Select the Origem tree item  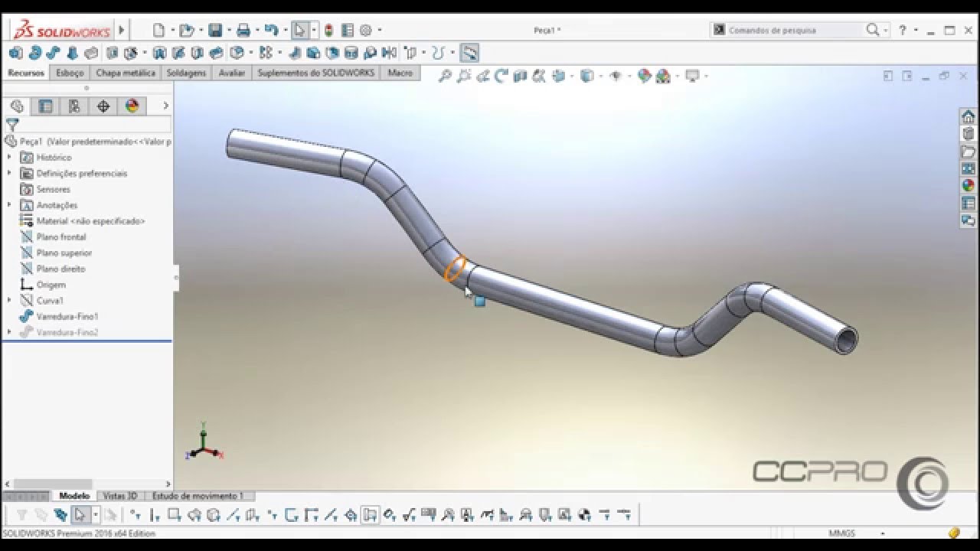[51, 285]
